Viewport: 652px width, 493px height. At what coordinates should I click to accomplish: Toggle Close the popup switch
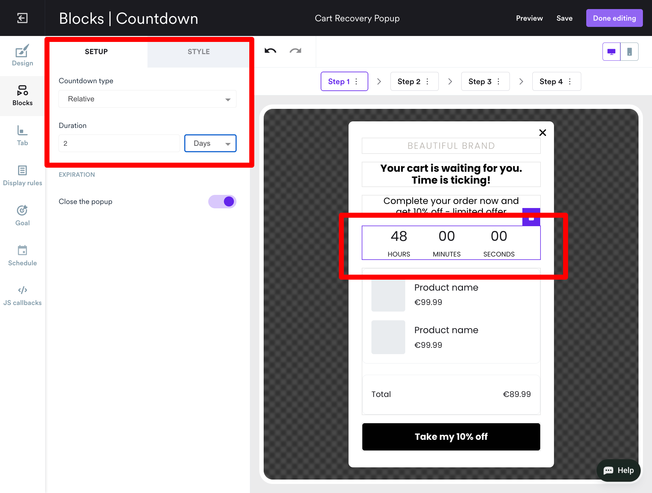coord(222,201)
